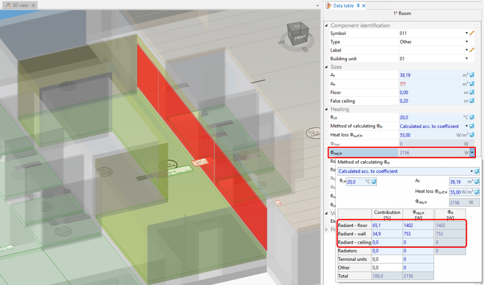Click the Radiant - wall 753 W field

click(417, 234)
